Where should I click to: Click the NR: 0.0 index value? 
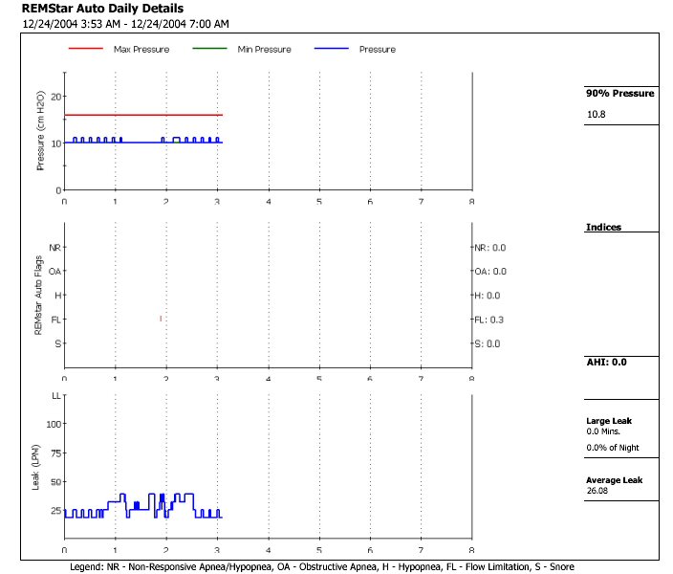coord(490,248)
